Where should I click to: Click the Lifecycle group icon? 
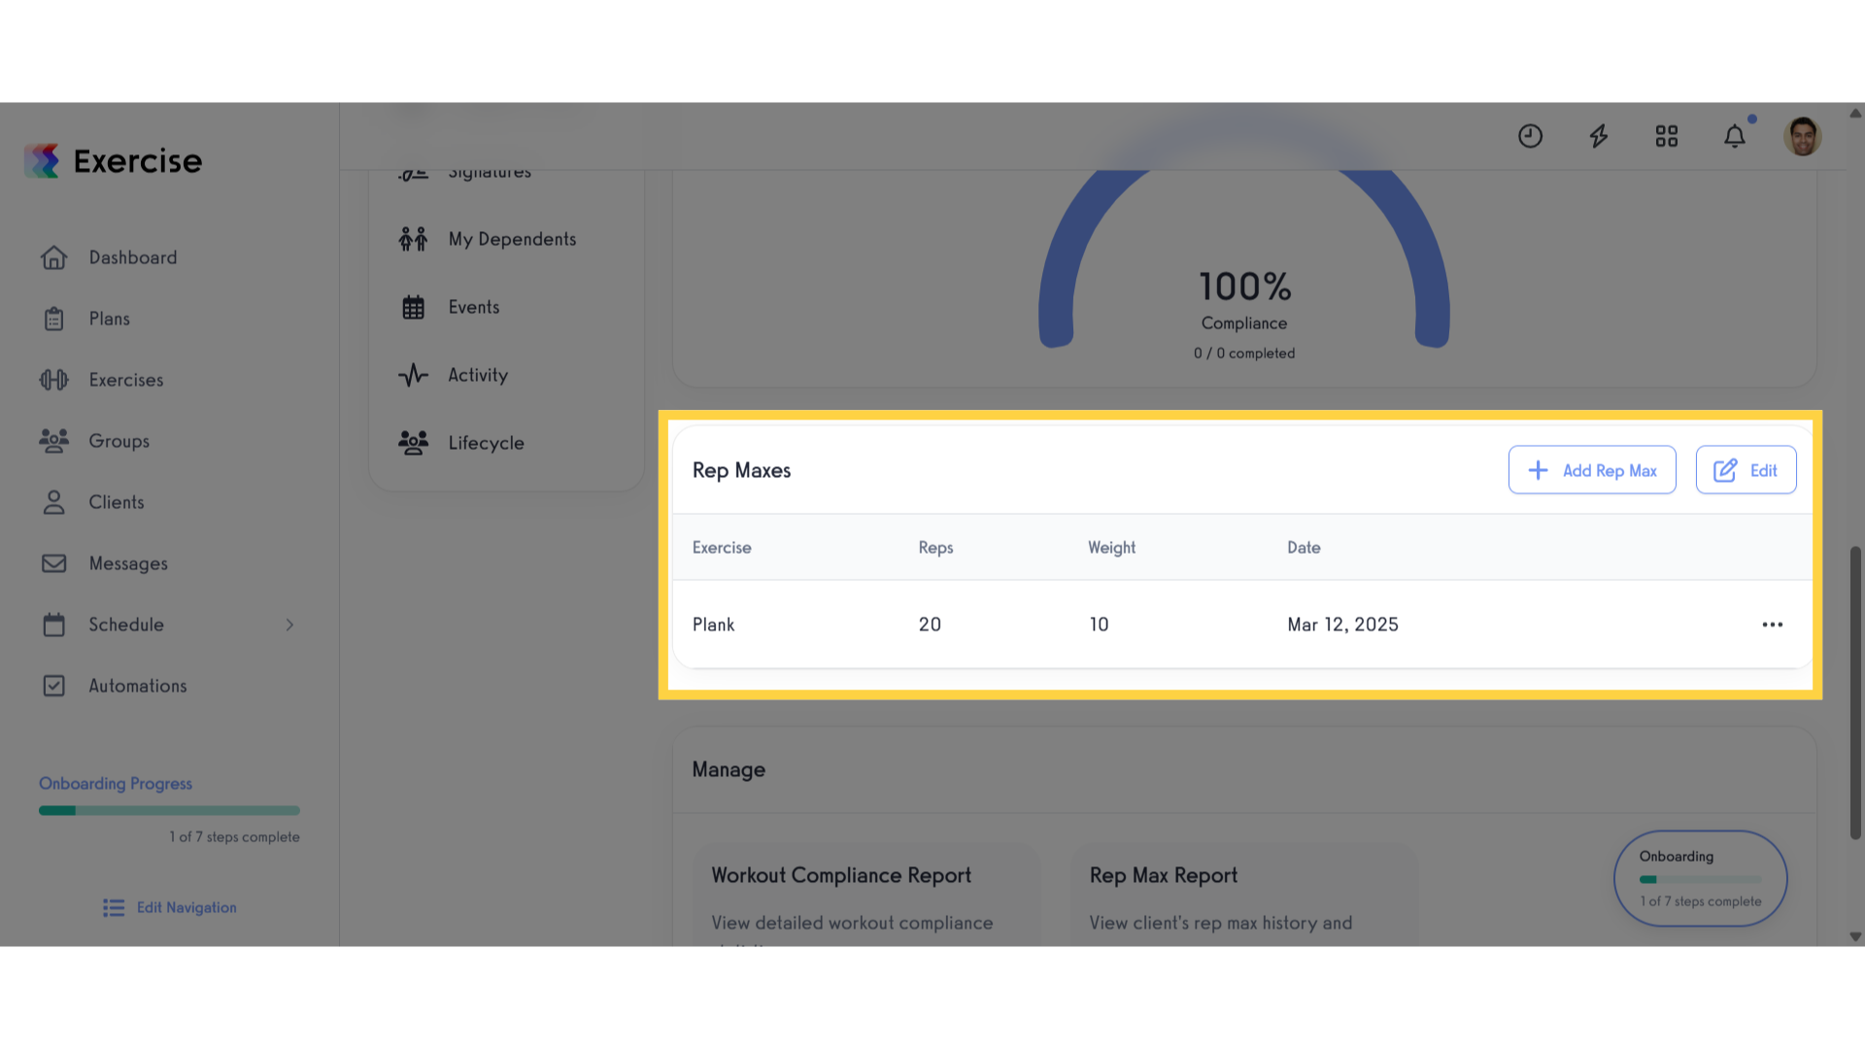click(413, 443)
